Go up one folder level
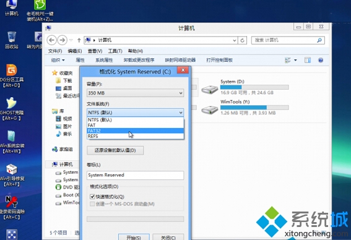 pos(79,40)
